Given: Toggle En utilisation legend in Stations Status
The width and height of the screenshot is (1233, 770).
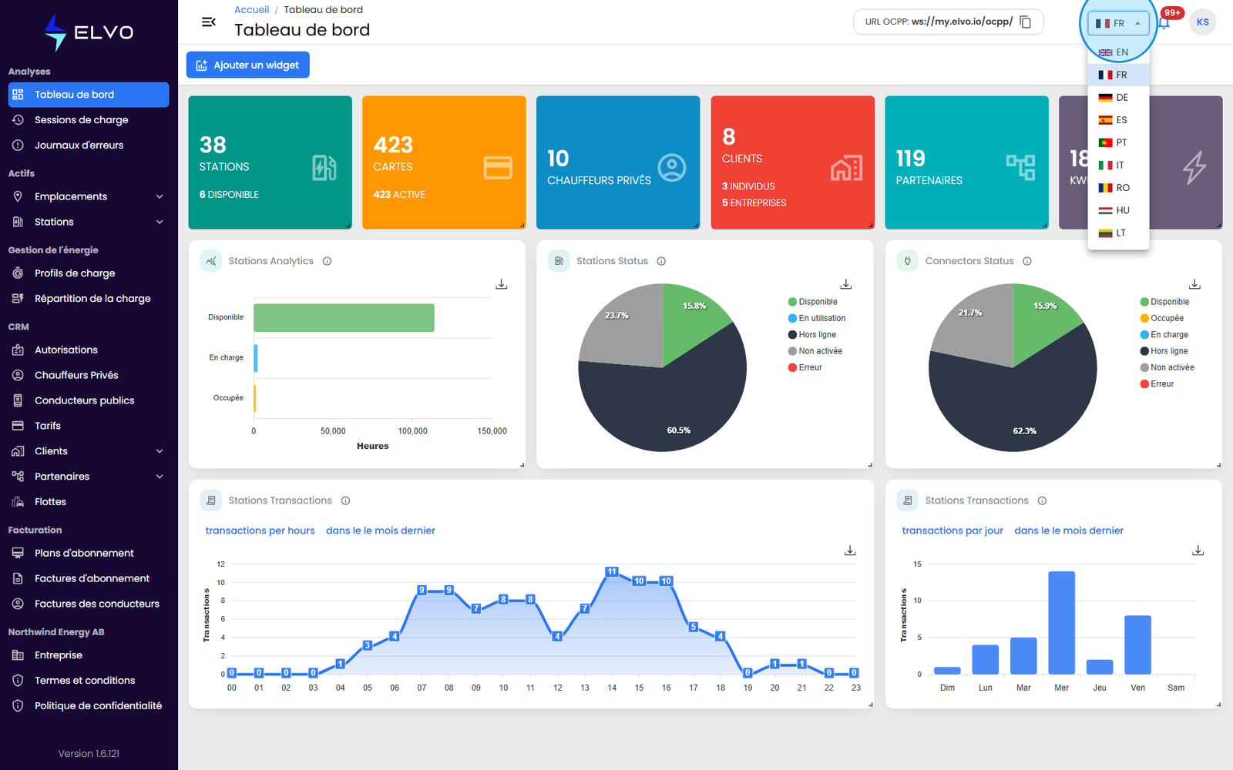Looking at the screenshot, I should (x=817, y=318).
